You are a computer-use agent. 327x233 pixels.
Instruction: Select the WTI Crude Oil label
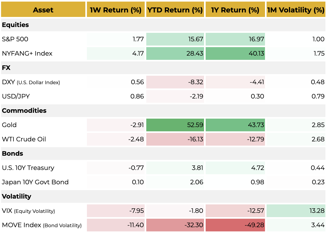[x=24, y=139]
